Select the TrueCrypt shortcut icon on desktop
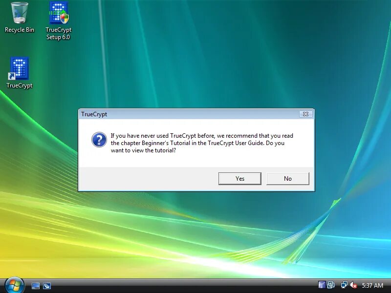 [x=20, y=72]
